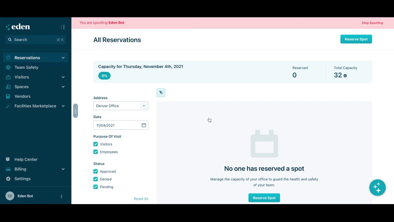The height and width of the screenshot is (222, 394).
Task: Uncheck the Employees checkbox
Action: pyautogui.click(x=95, y=152)
